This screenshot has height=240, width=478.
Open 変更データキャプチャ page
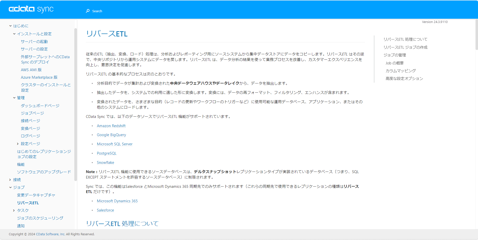(36, 195)
